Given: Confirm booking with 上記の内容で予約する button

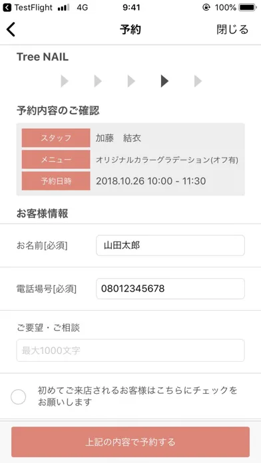Looking at the screenshot, I should [x=130, y=442].
